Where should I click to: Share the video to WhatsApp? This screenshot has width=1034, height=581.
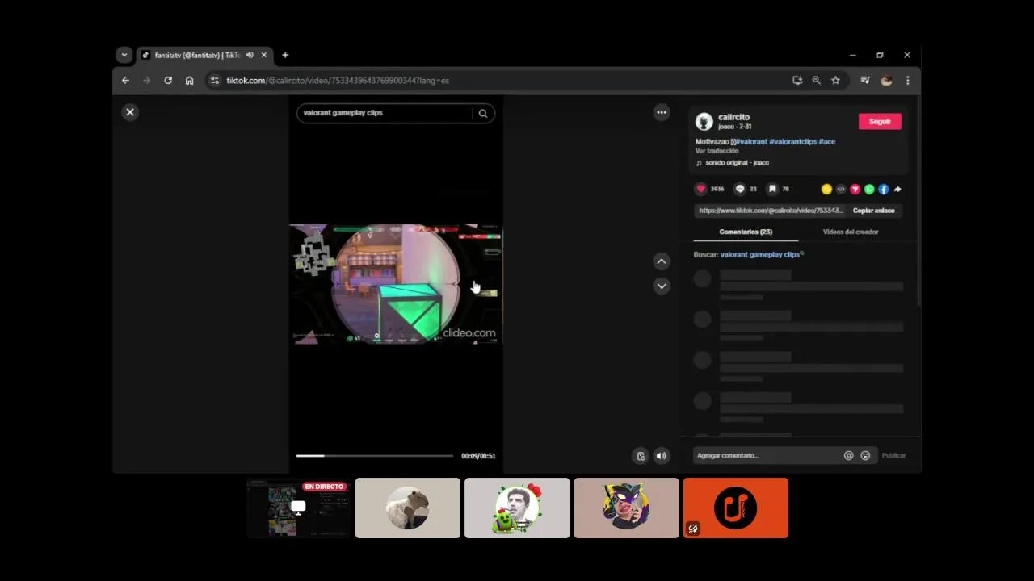pos(869,189)
